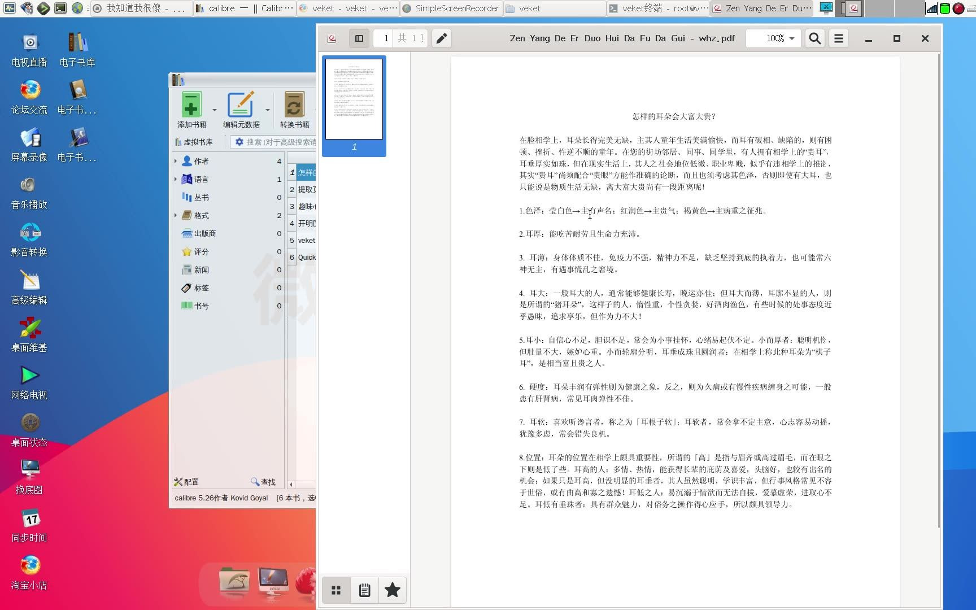Click the PDF viewer vertical scrollbar
This screenshot has height=610, width=976.
point(939,291)
